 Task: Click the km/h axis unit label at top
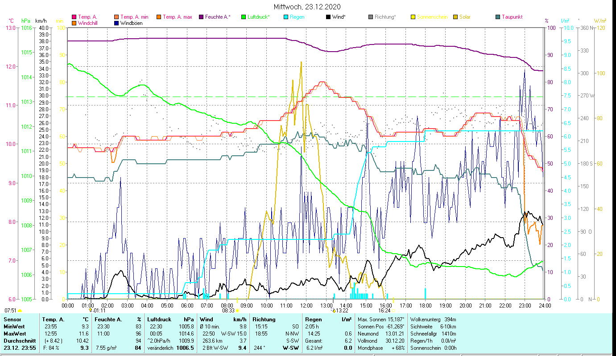pyautogui.click(x=41, y=21)
